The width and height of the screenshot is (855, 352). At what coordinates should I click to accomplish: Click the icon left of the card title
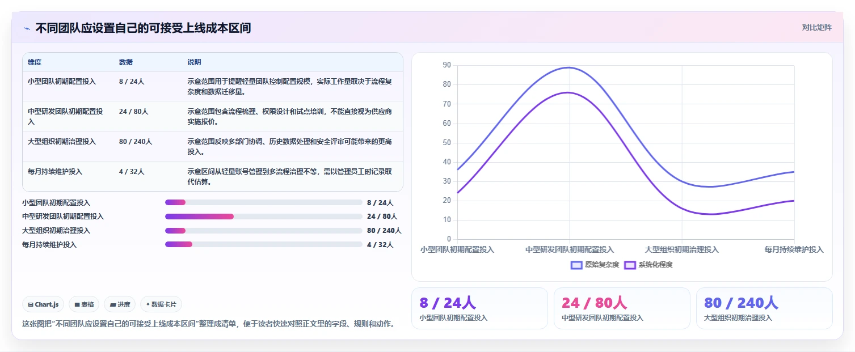[27, 28]
